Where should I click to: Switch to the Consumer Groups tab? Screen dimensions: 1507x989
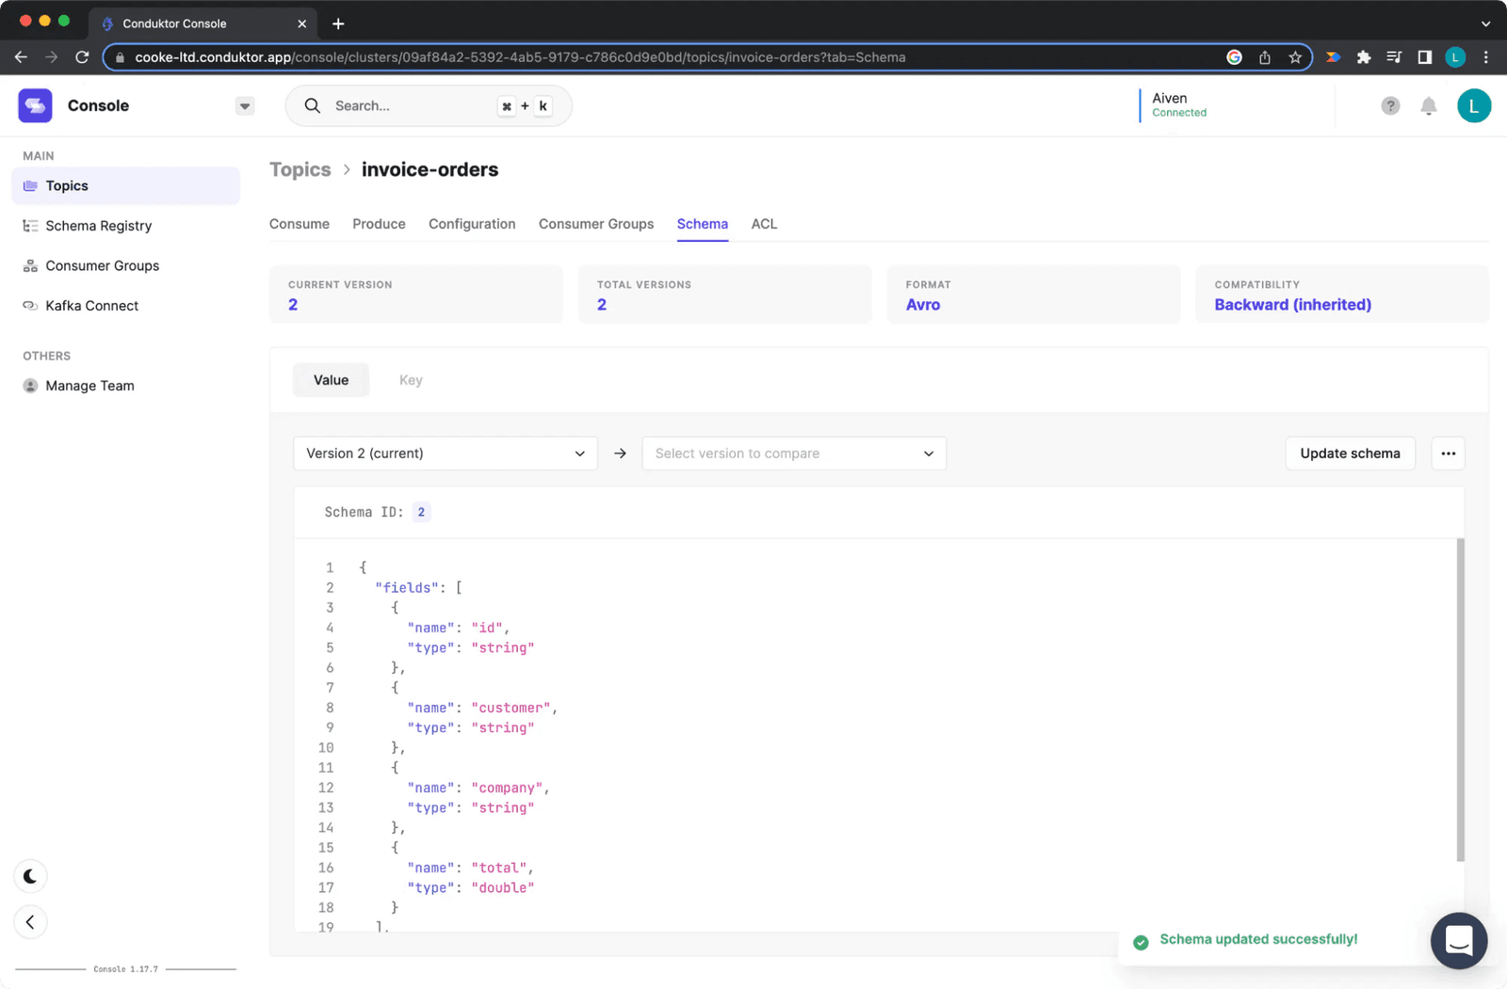click(x=595, y=224)
